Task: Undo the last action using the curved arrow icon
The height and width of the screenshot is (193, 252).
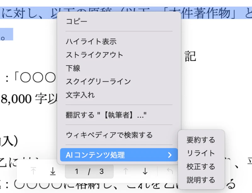Action: (170, 171)
